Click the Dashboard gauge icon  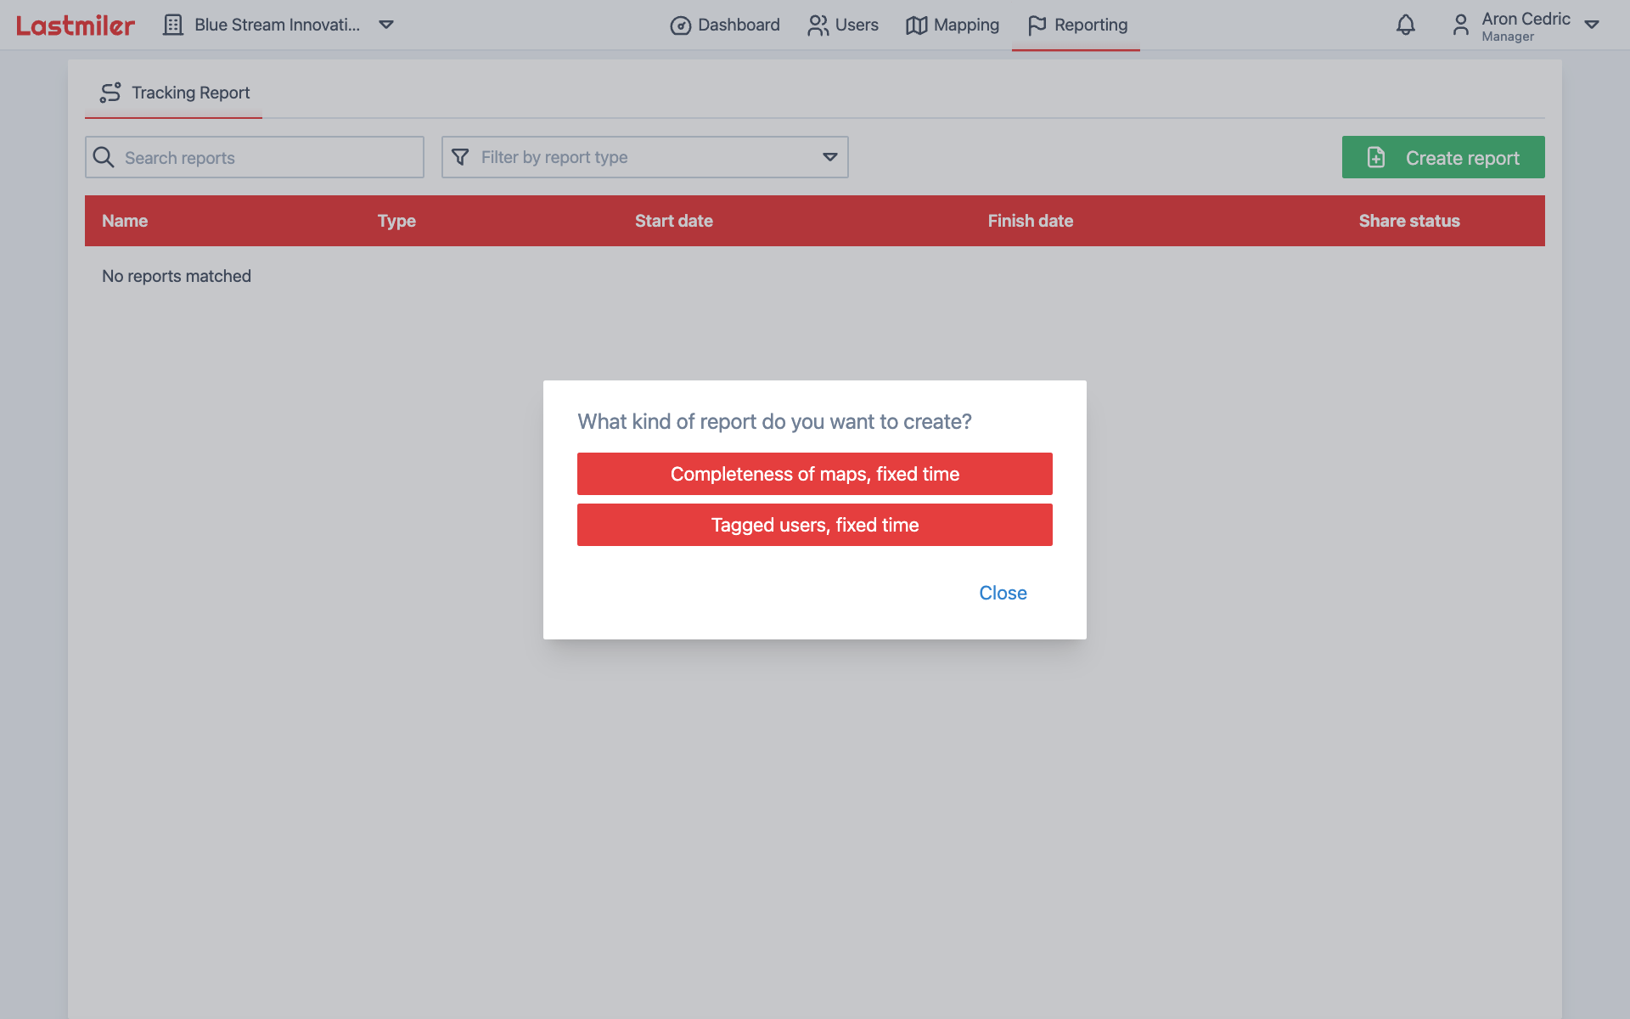(x=681, y=25)
